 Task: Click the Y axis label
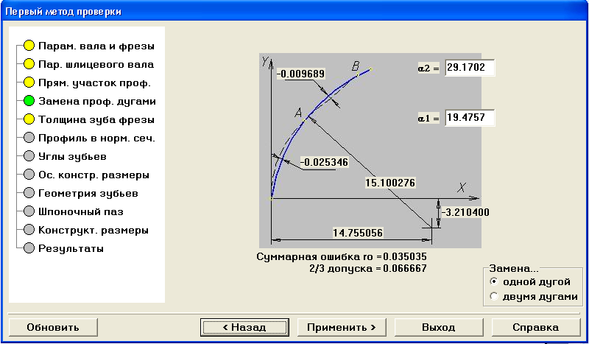pos(265,61)
